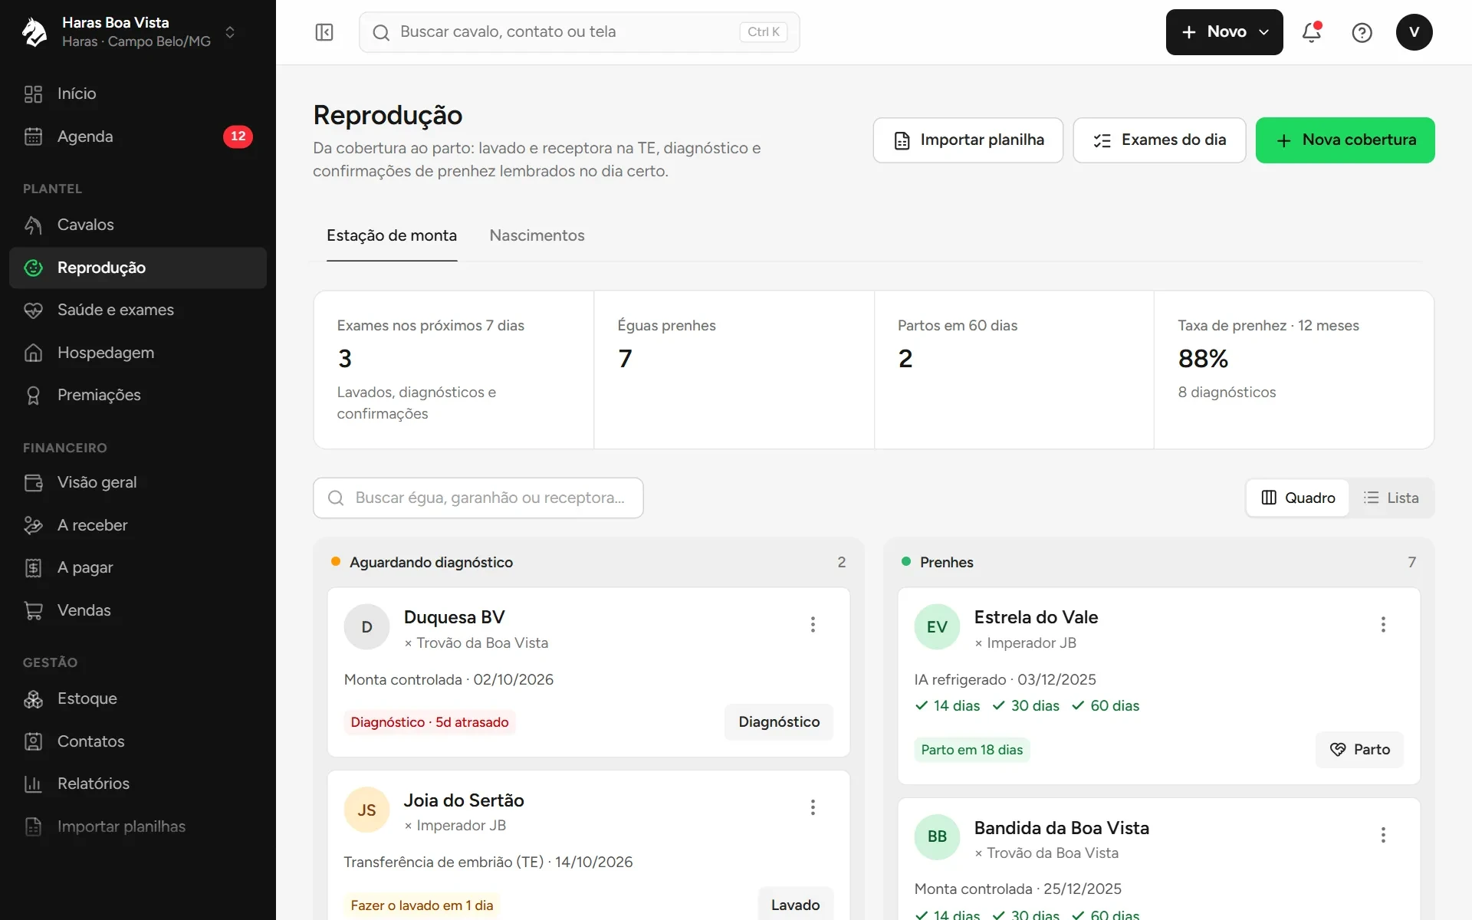
Task: Click the JS avatar on Joia do Sertão card
Action: [x=366, y=810]
